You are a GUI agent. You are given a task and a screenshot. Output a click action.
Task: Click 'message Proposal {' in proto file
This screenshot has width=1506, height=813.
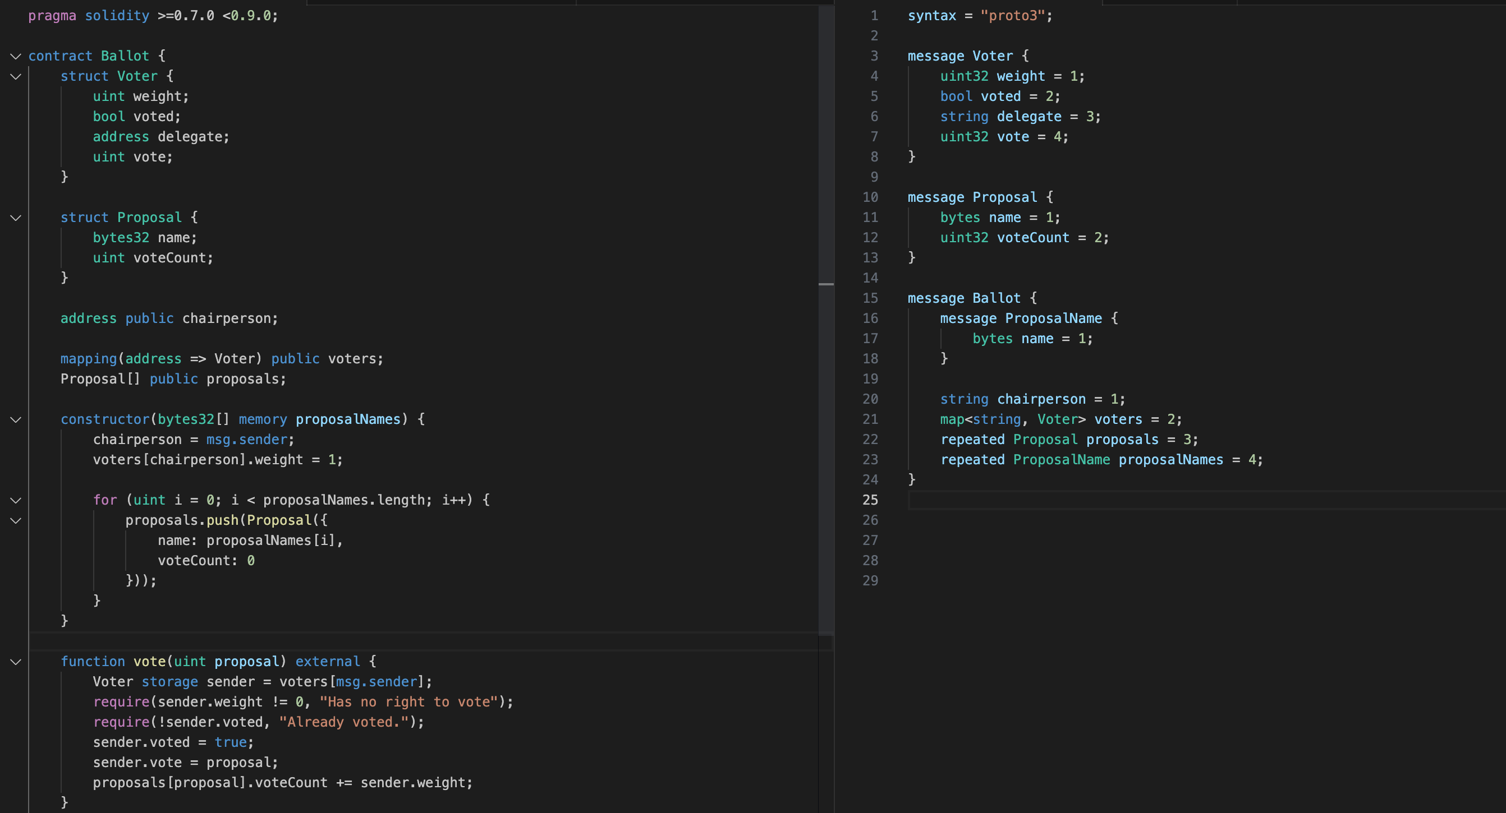(980, 197)
